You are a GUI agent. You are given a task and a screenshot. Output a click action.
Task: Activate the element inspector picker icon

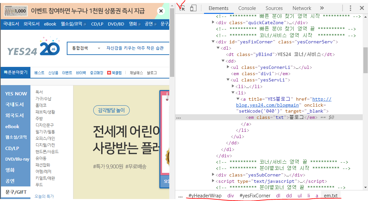coord(182,8)
